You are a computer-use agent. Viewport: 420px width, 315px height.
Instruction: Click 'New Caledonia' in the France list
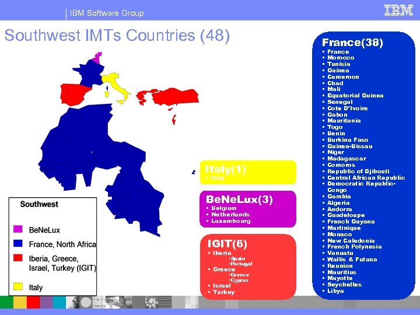coord(351,241)
